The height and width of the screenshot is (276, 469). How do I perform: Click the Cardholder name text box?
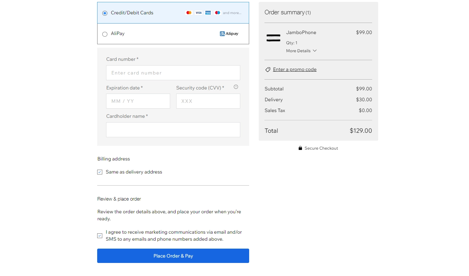pos(173,130)
